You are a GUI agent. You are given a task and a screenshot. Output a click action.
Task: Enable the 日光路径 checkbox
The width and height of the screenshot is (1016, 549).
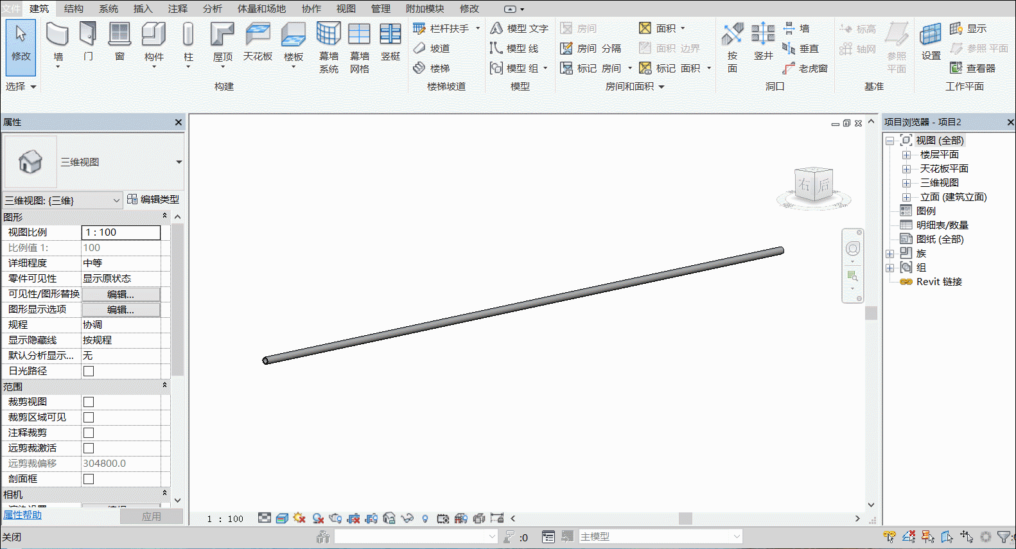(x=89, y=371)
